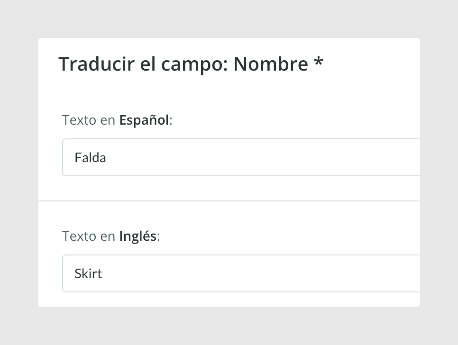Click the bold word Inglés
Image resolution: width=458 pixels, height=345 pixels.
pyautogui.click(x=138, y=236)
